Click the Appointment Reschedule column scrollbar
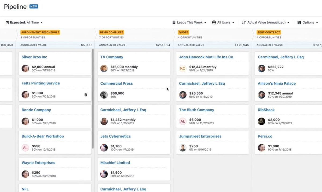 pyautogui.click(x=93, y=99)
